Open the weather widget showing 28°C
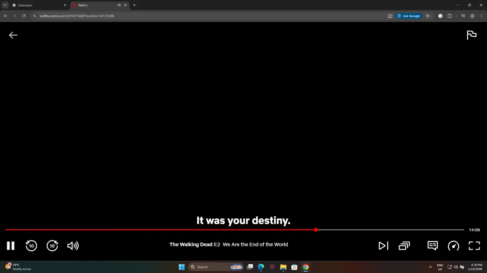487x273 pixels. click(x=18, y=267)
